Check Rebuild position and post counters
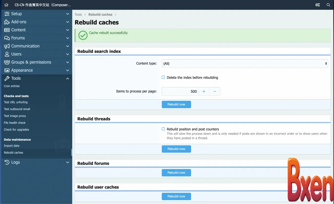 coord(163,129)
